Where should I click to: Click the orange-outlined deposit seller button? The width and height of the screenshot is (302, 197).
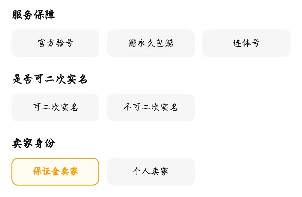point(55,171)
